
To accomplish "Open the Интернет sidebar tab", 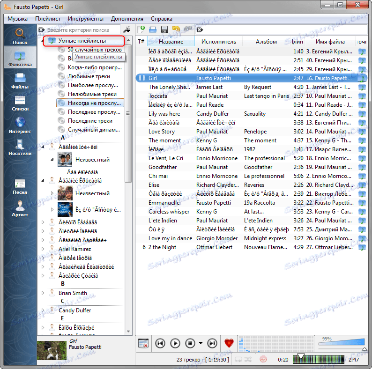I will [x=20, y=125].
